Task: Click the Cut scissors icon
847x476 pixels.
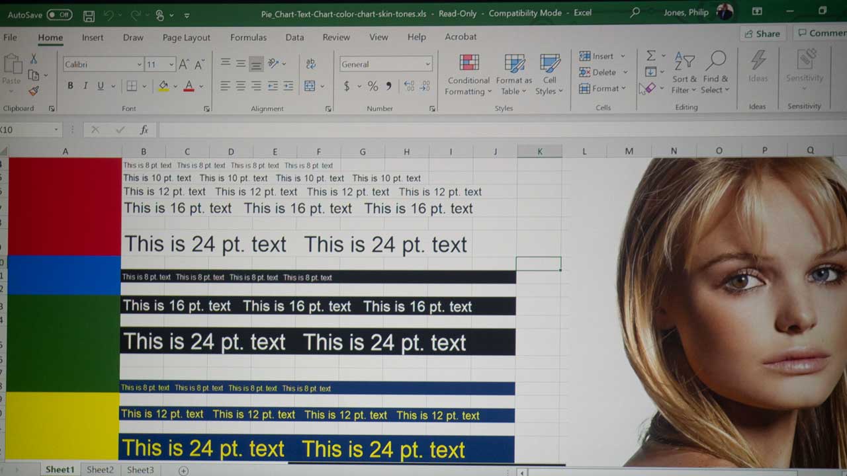Action: pyautogui.click(x=34, y=59)
